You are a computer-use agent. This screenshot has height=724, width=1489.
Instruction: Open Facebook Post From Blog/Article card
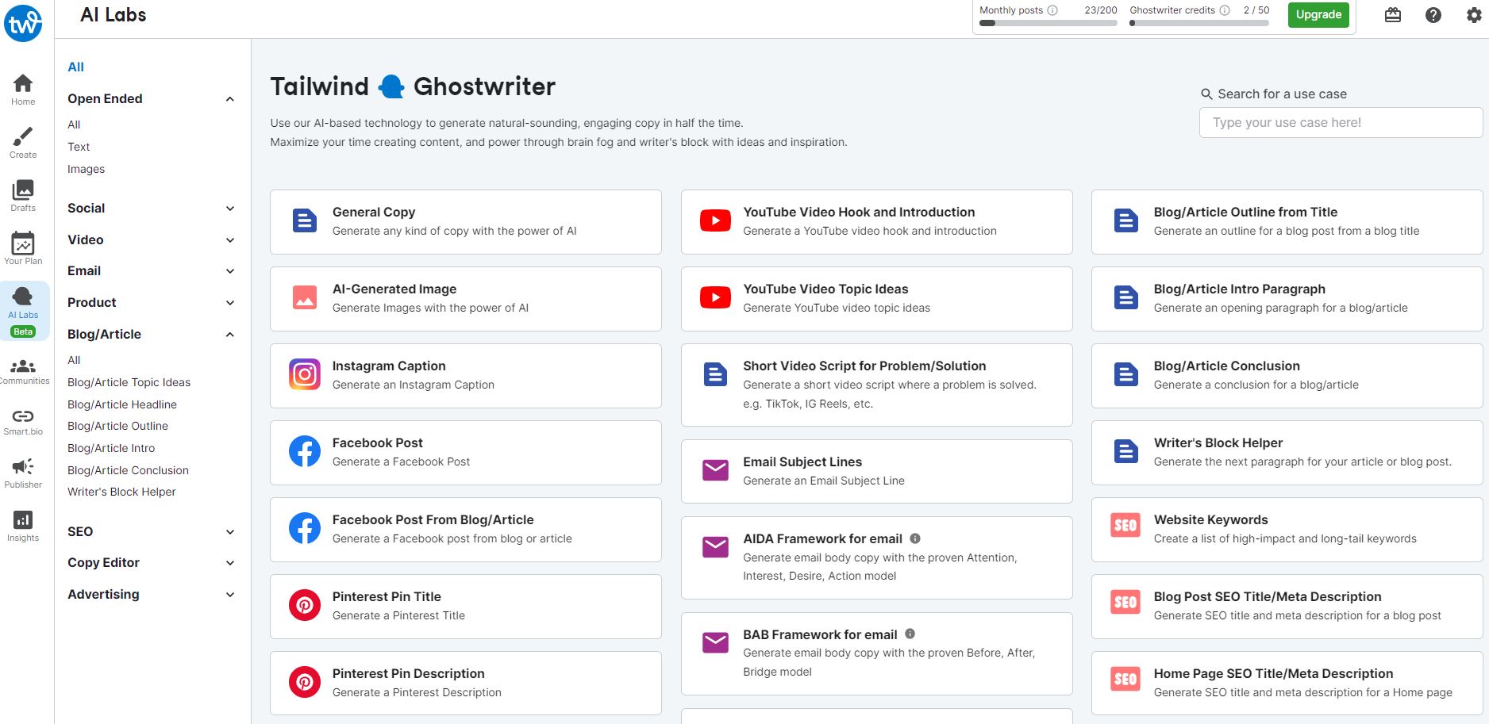466,530
